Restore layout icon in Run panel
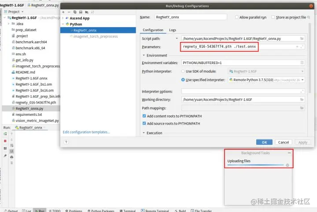 [5, 148]
